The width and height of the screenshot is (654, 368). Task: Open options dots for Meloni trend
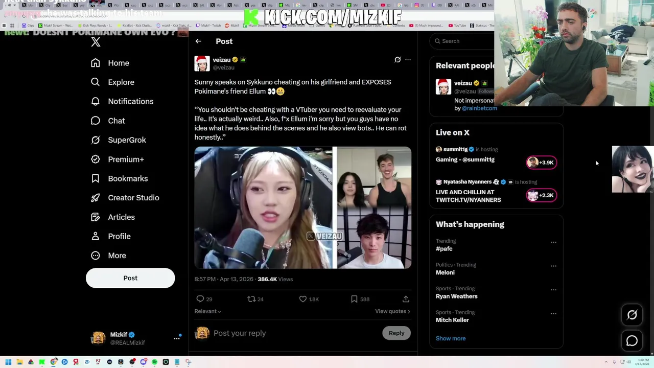coord(553,266)
